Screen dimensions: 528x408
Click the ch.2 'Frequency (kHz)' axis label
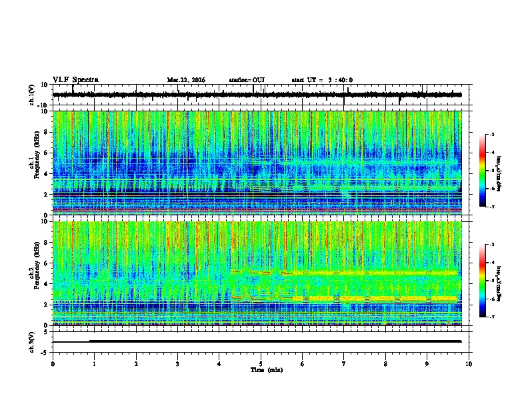pos(37,265)
